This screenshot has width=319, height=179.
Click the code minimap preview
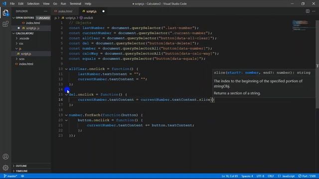[301, 25]
